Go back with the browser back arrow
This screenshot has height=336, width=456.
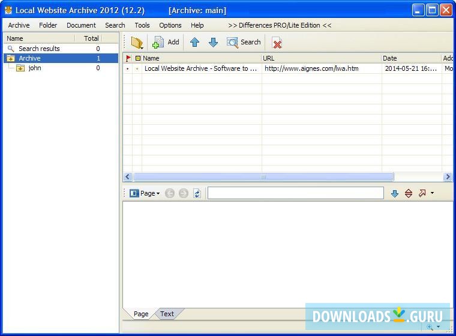pyautogui.click(x=170, y=193)
